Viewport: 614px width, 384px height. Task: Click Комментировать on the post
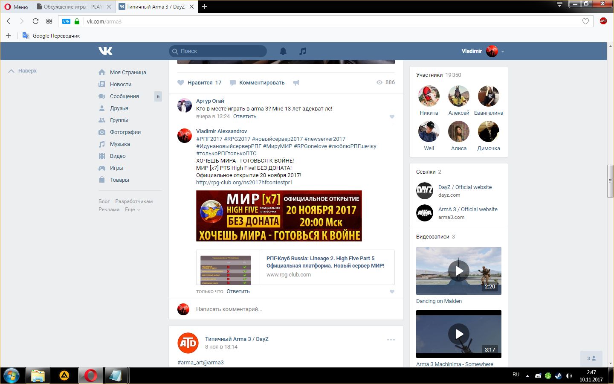[x=257, y=83]
